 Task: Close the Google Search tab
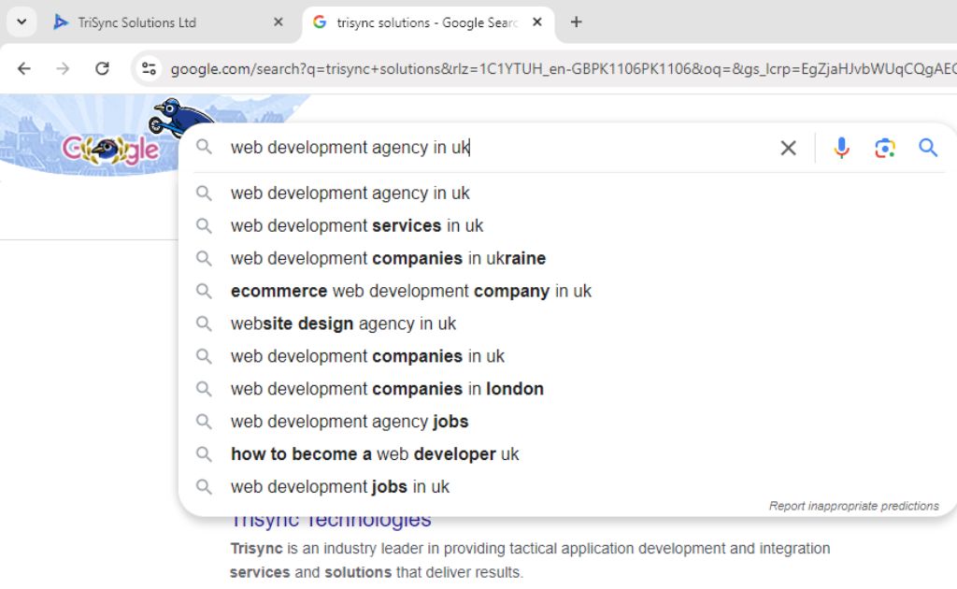click(x=537, y=22)
